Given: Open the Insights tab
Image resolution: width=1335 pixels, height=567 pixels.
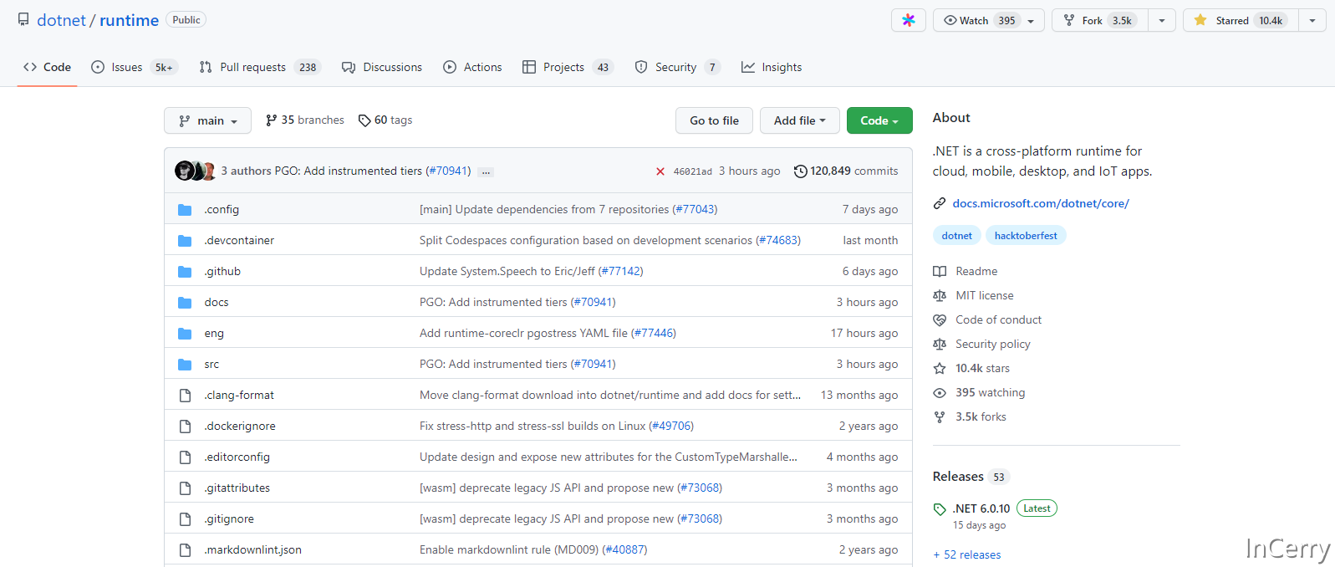Looking at the screenshot, I should (772, 68).
